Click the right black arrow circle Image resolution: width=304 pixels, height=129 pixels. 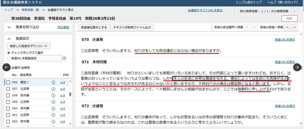(x=297, y=67)
